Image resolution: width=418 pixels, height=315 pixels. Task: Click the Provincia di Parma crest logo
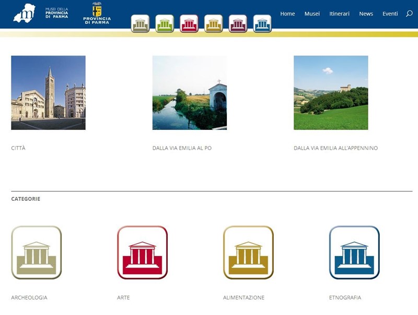97,13
